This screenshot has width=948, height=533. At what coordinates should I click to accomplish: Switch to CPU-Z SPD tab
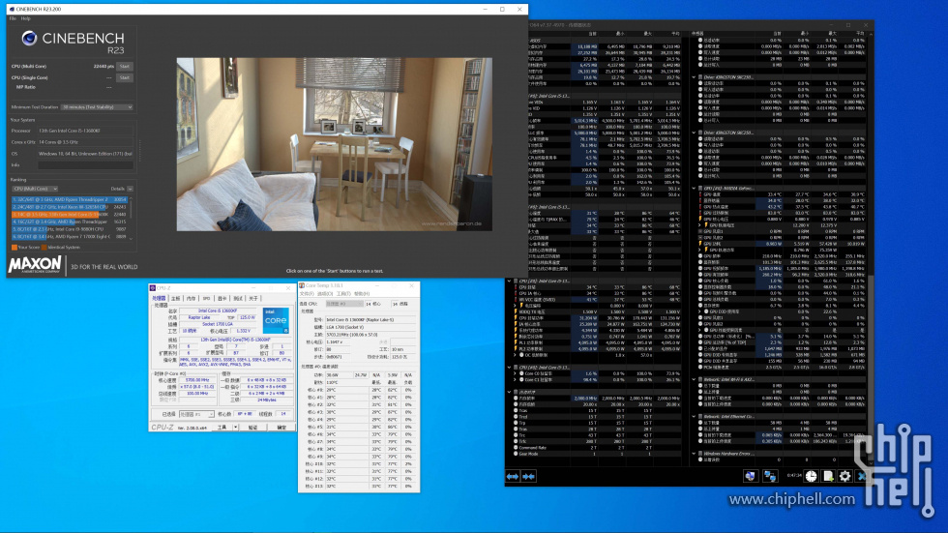pos(207,299)
